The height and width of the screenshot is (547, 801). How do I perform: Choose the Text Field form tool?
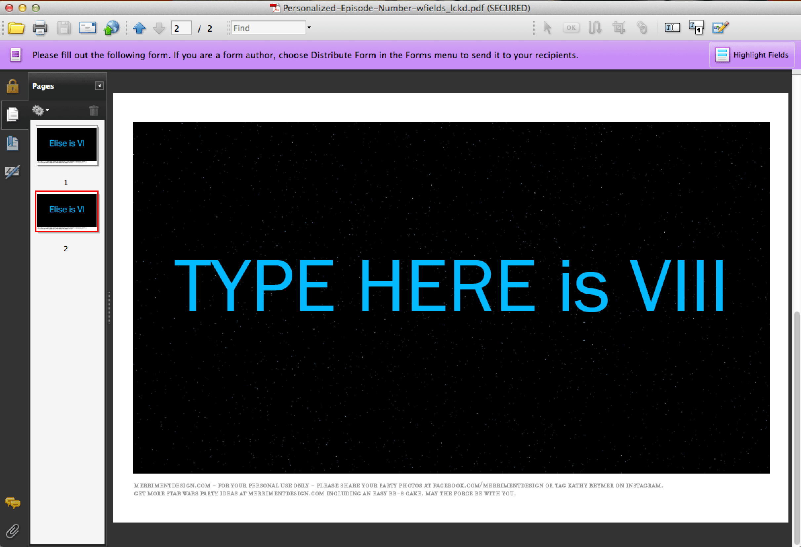672,27
